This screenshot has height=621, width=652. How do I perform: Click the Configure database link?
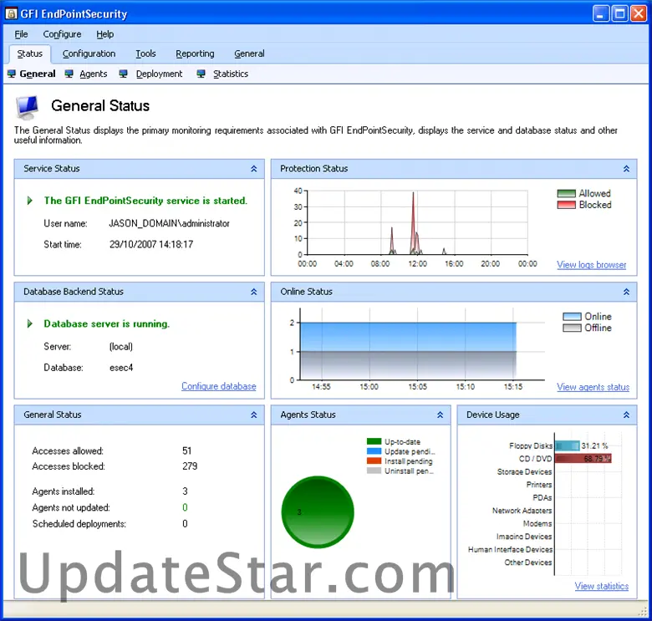(x=218, y=386)
